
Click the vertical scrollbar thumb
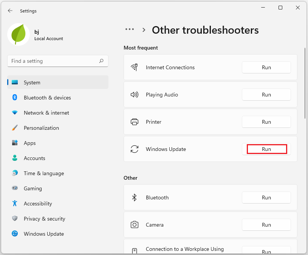305,84
